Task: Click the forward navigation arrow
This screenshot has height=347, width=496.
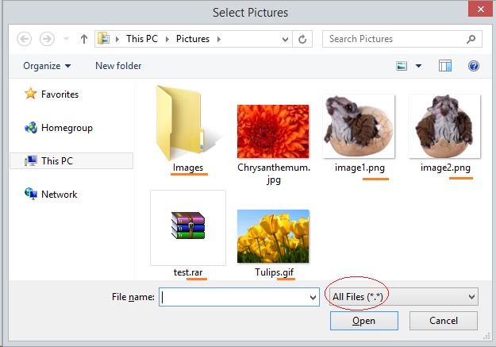Action: click(x=47, y=39)
